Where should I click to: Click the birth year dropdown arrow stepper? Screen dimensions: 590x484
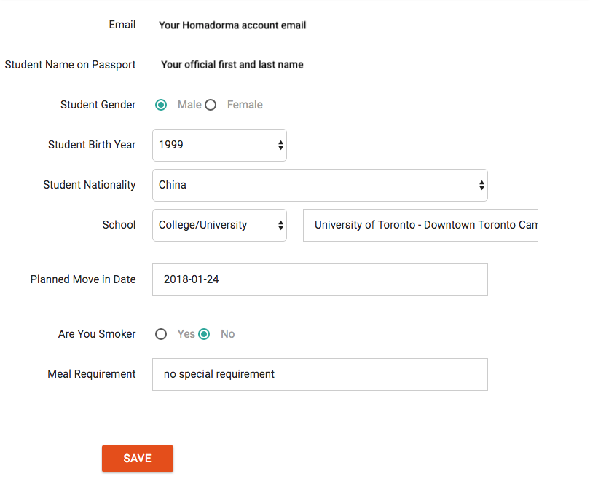280,146
